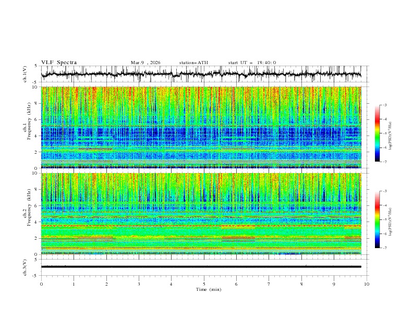Click the ch.1 colorbar '-3' tick label
Screen dimensions: 413x319
pos(384,105)
